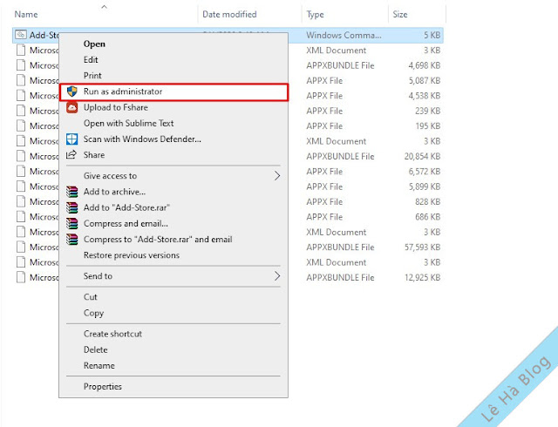Image resolution: width=558 pixels, height=427 pixels.
Task: Click the 57,593 KB size cell
Action: 422,247
